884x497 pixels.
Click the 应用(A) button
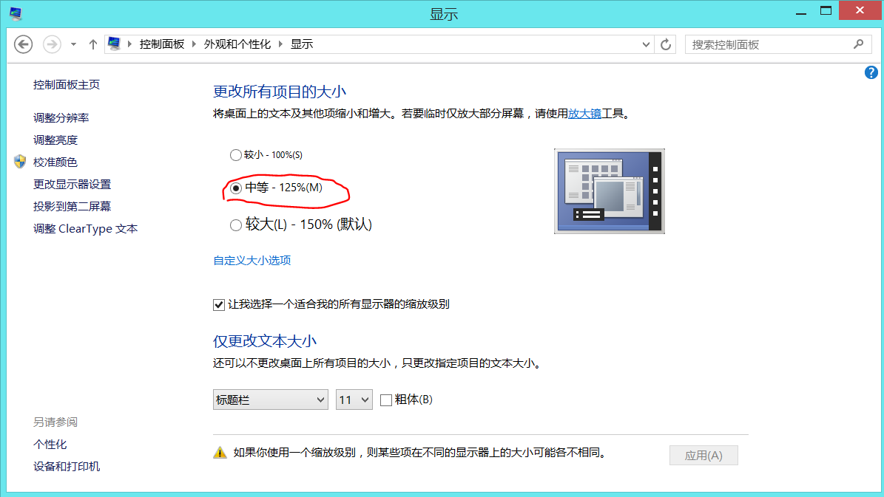click(704, 456)
